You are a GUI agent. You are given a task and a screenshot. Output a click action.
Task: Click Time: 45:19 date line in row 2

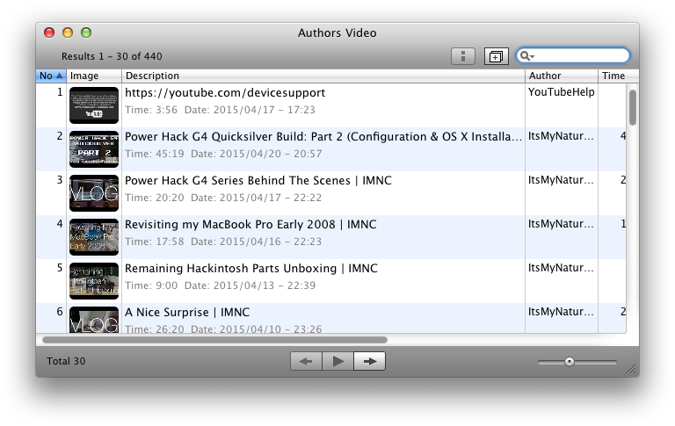pyautogui.click(x=223, y=154)
